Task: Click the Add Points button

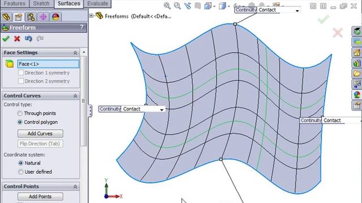Action: (x=40, y=196)
